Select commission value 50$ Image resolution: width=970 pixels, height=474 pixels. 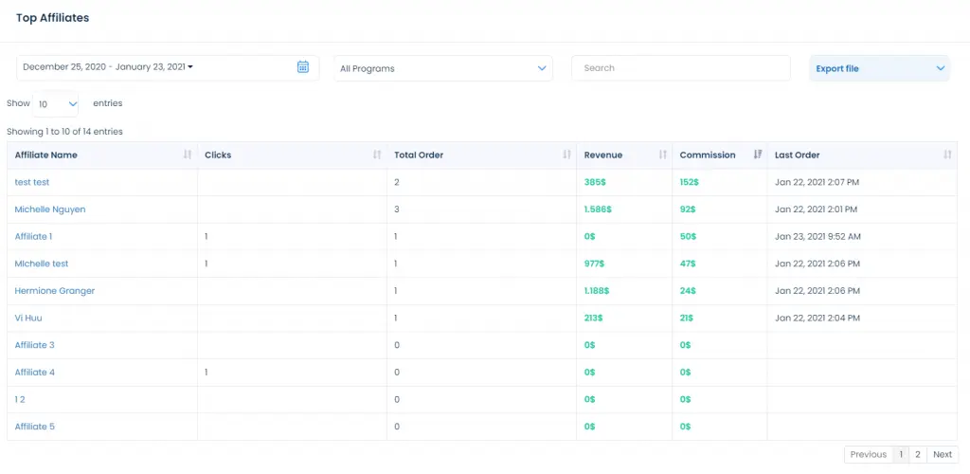click(688, 236)
